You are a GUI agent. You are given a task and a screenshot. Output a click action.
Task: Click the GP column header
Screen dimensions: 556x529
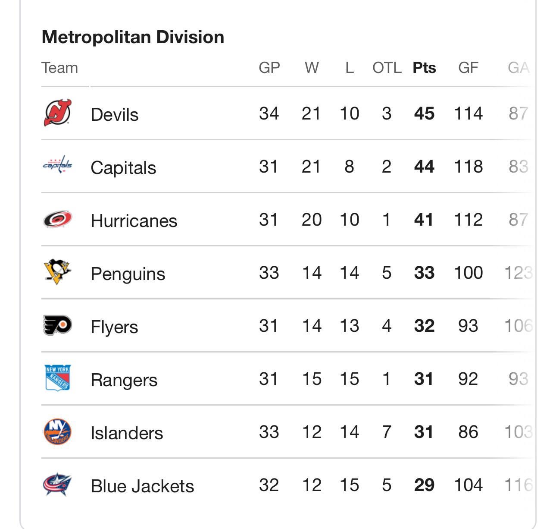pyautogui.click(x=269, y=68)
